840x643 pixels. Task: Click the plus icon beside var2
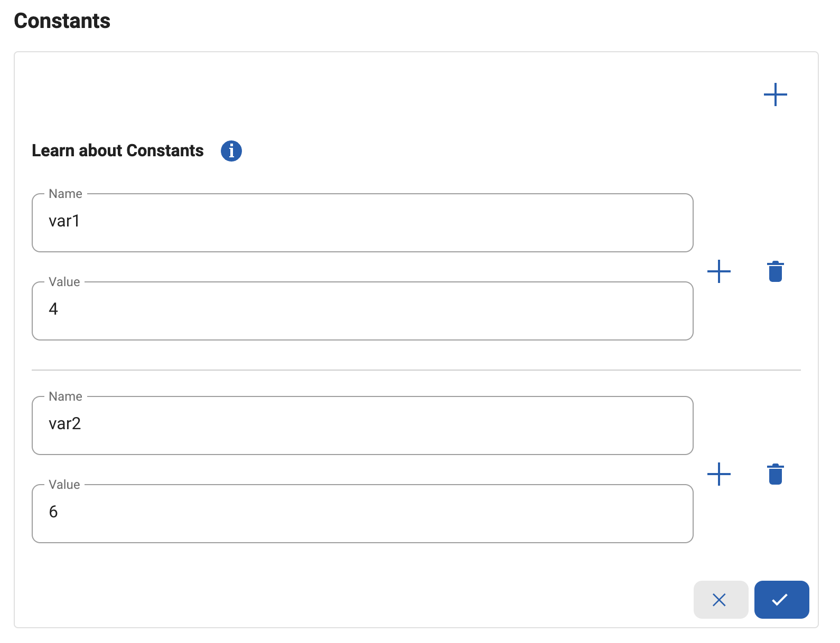pyautogui.click(x=718, y=474)
